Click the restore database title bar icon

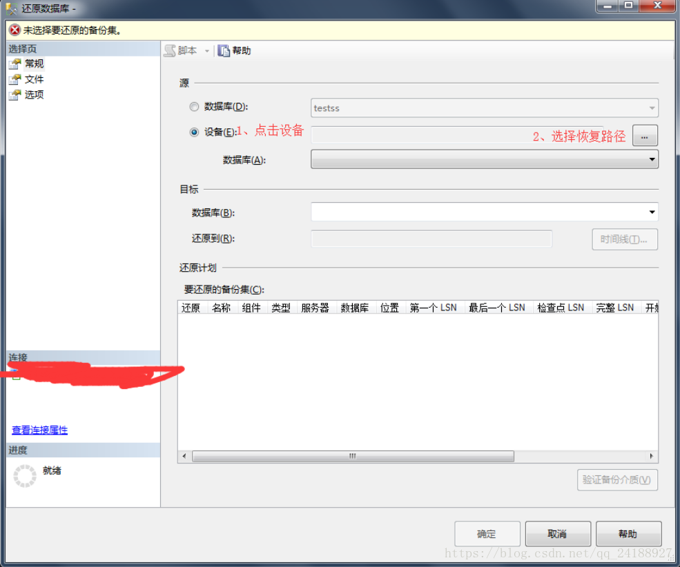[11, 8]
